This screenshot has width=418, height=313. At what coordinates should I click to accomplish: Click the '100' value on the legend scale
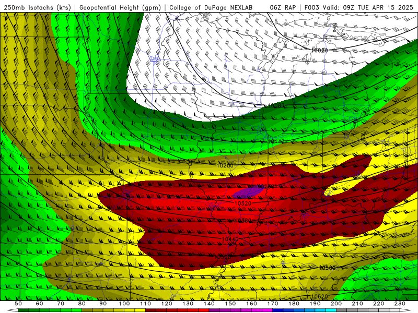124,304
